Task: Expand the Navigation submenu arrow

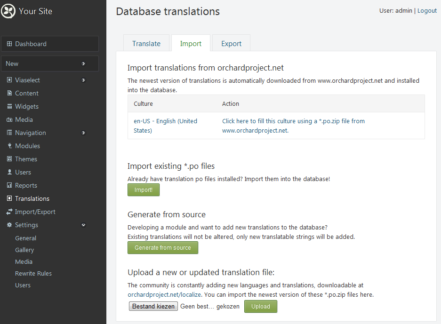Action: (x=84, y=133)
